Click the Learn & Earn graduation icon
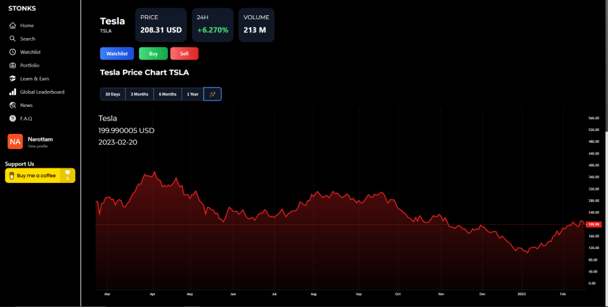Viewport: 608px width, 307px height. pos(12,79)
